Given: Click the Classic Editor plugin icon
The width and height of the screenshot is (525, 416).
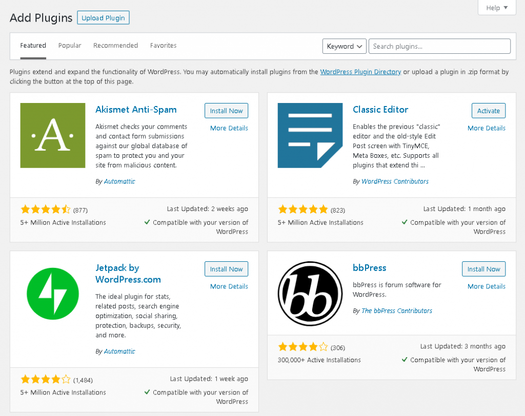Looking at the screenshot, I should point(310,135).
